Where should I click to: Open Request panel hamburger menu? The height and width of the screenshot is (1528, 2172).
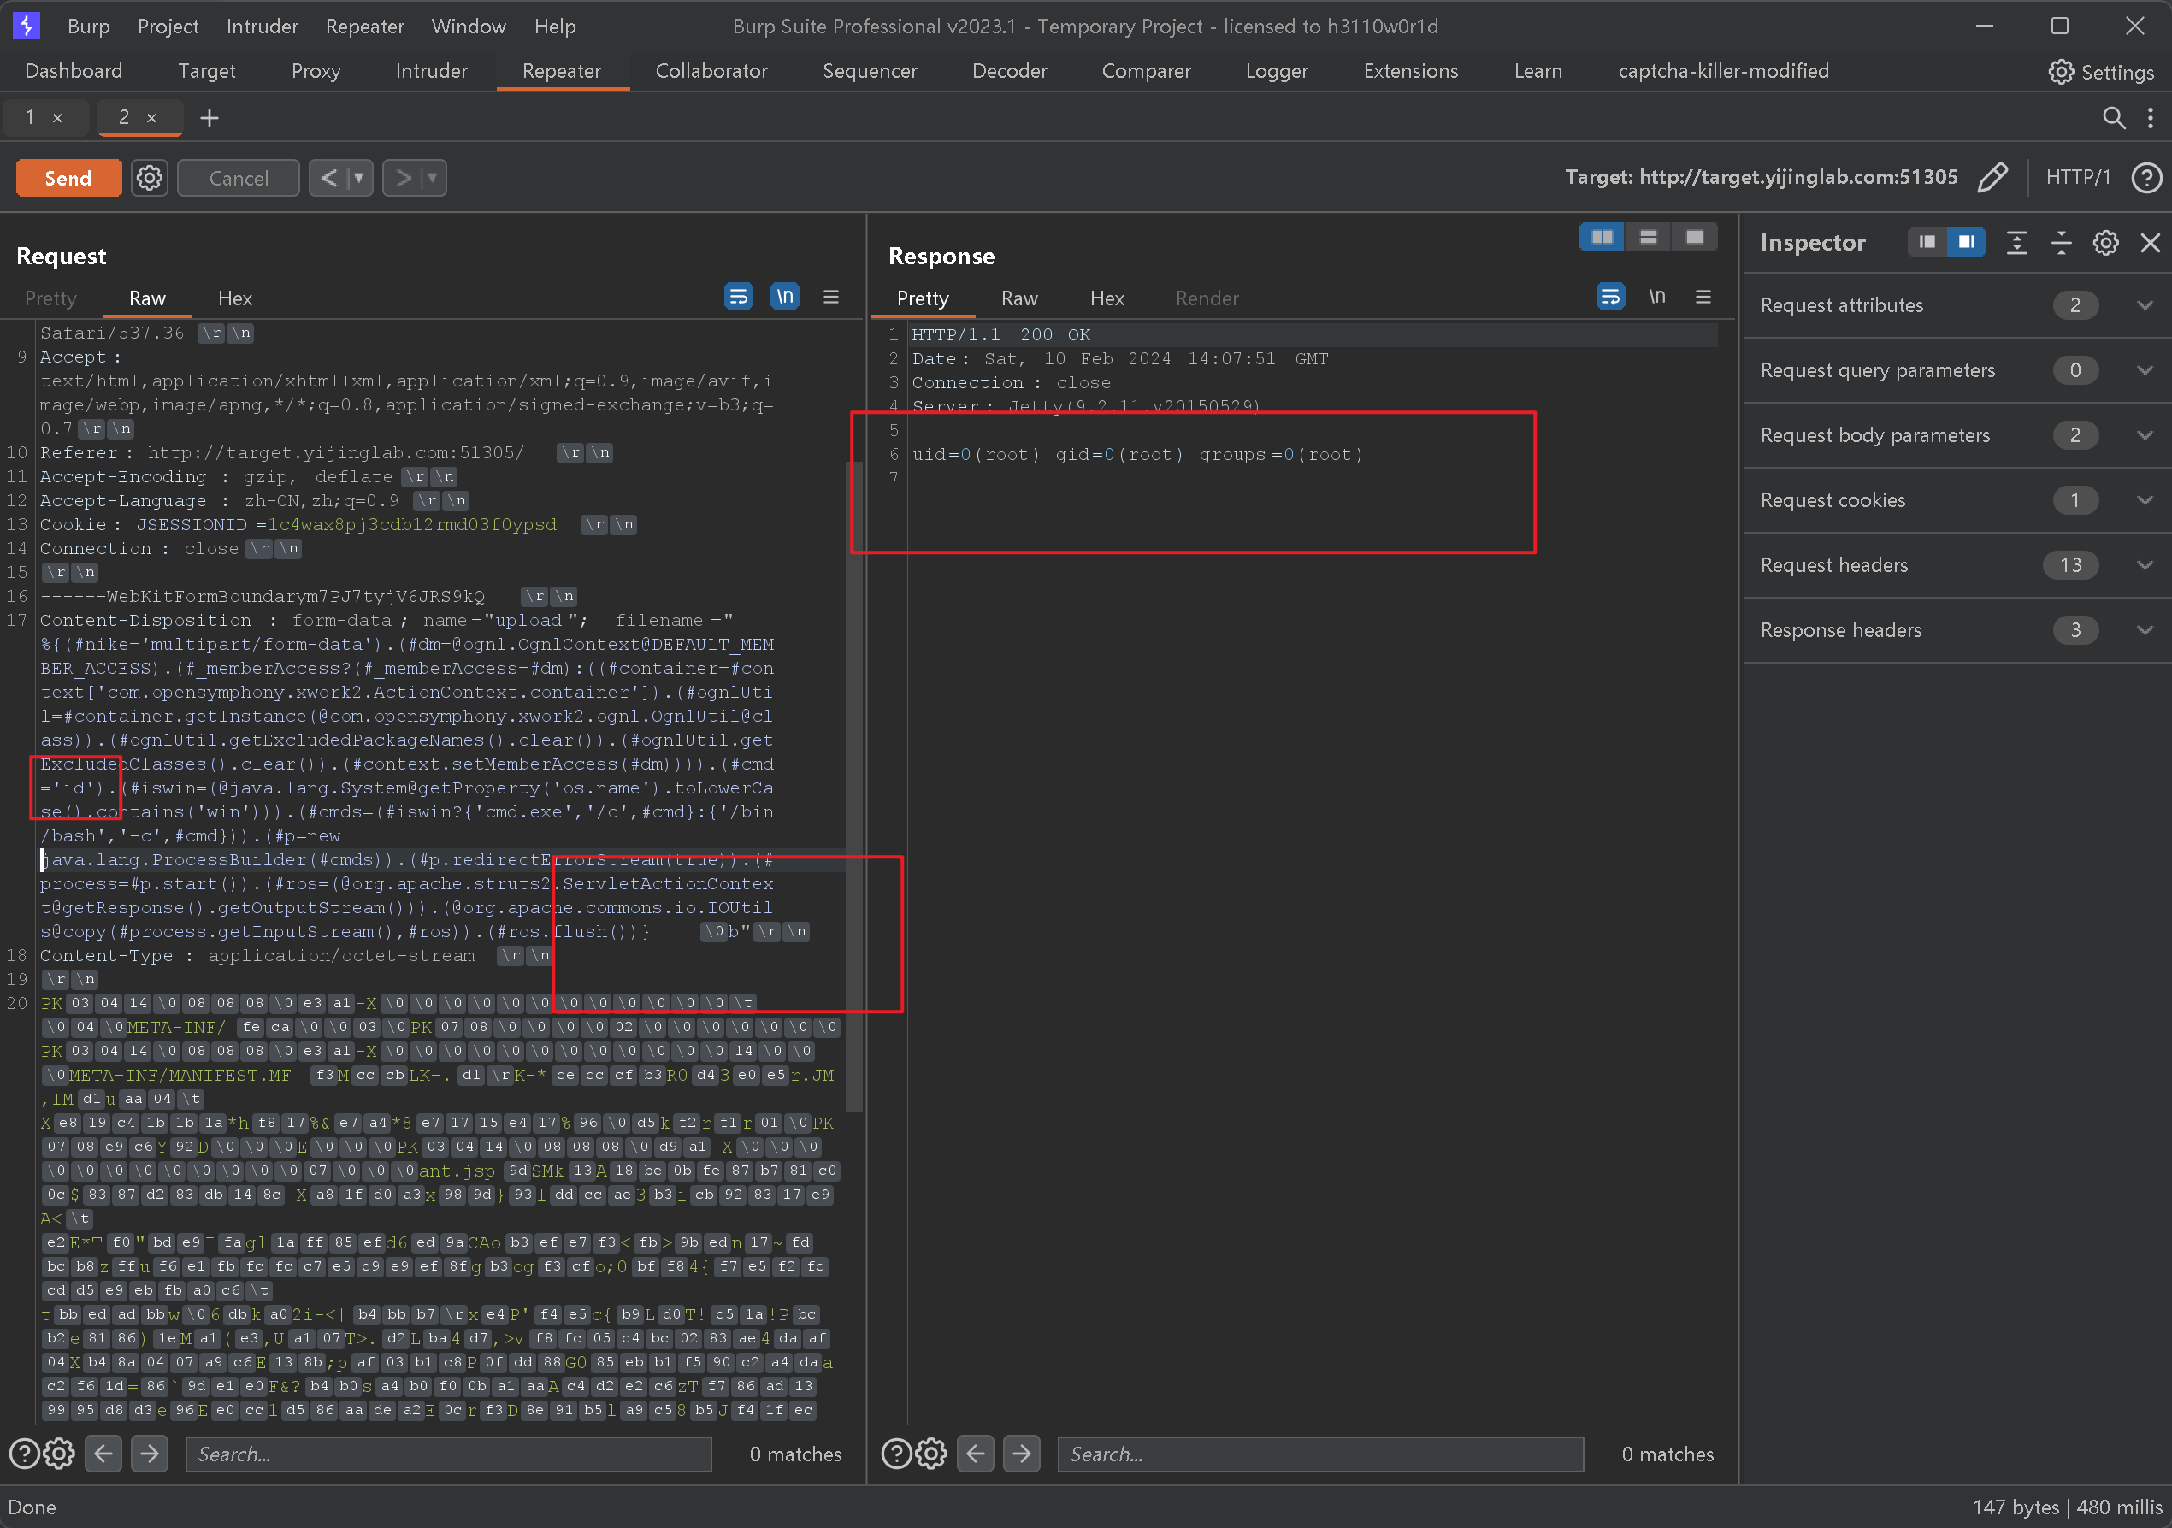coord(830,297)
